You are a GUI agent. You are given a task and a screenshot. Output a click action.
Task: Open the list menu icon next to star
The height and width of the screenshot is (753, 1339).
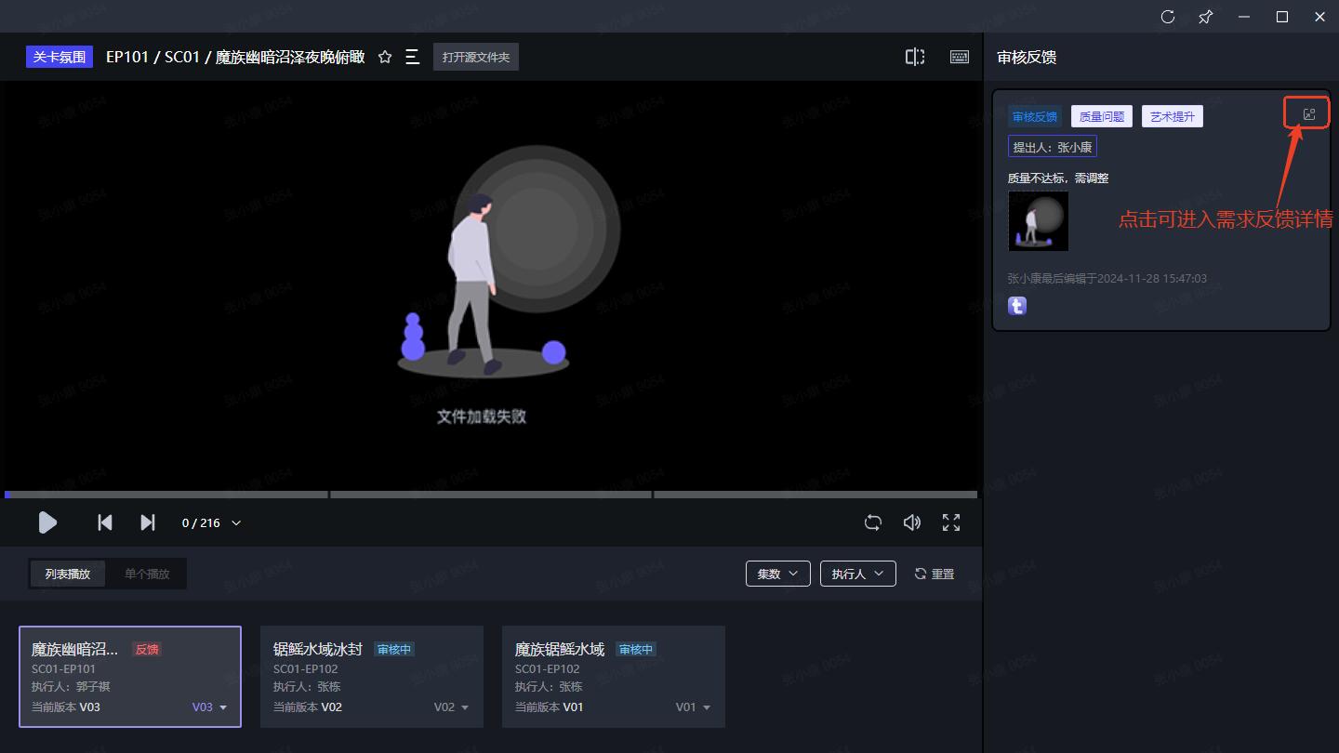coord(413,58)
